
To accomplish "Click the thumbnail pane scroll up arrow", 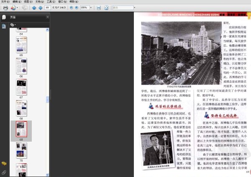I will click(x=47, y=30).
